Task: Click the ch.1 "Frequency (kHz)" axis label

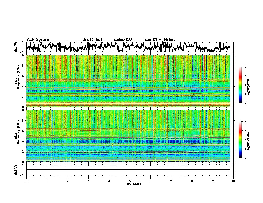Action: pos(18,77)
